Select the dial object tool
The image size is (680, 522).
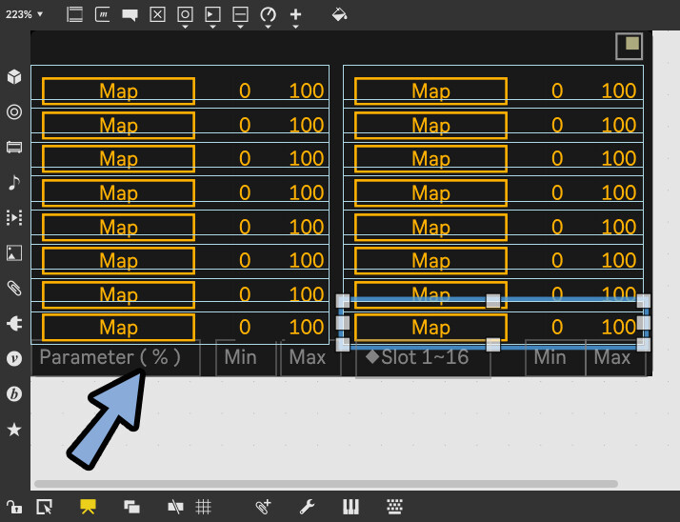click(268, 14)
